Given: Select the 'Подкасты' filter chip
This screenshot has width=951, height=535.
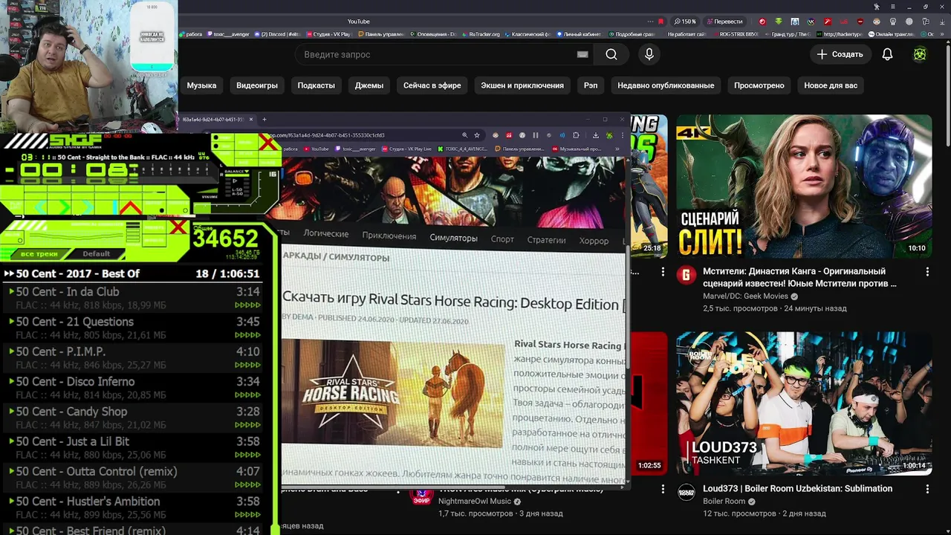Looking at the screenshot, I should click(316, 85).
